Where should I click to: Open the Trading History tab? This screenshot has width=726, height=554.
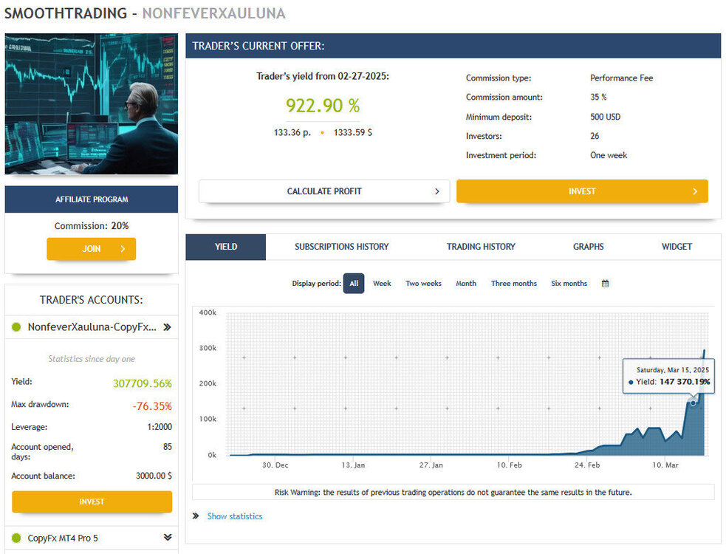coord(481,247)
